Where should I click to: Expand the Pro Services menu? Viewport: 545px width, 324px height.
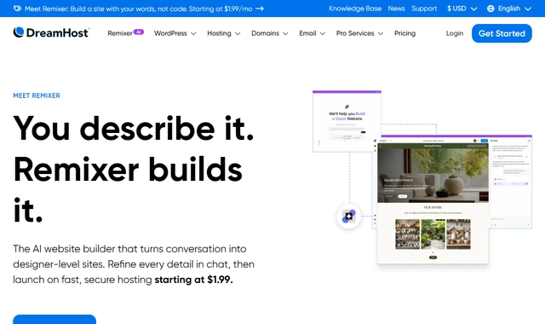tap(359, 33)
